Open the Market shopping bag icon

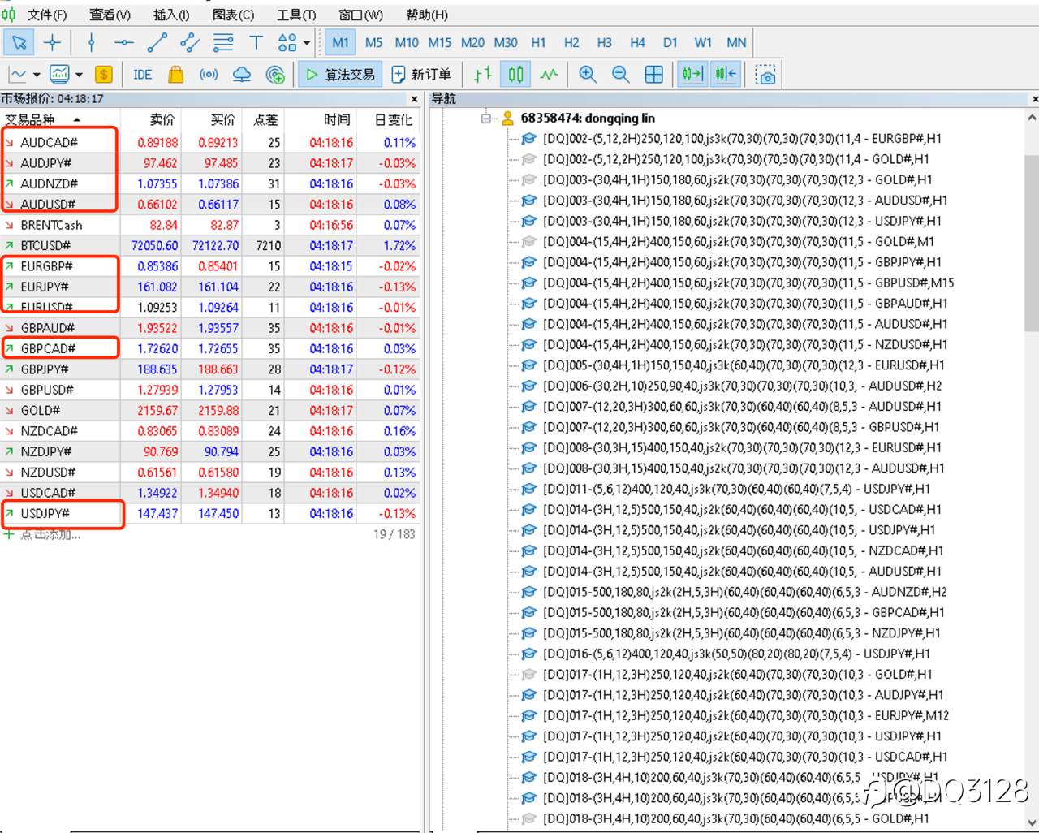pyautogui.click(x=175, y=75)
